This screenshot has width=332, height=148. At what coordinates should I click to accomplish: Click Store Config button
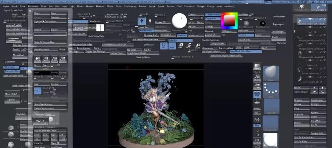pyautogui.click(x=254, y=40)
